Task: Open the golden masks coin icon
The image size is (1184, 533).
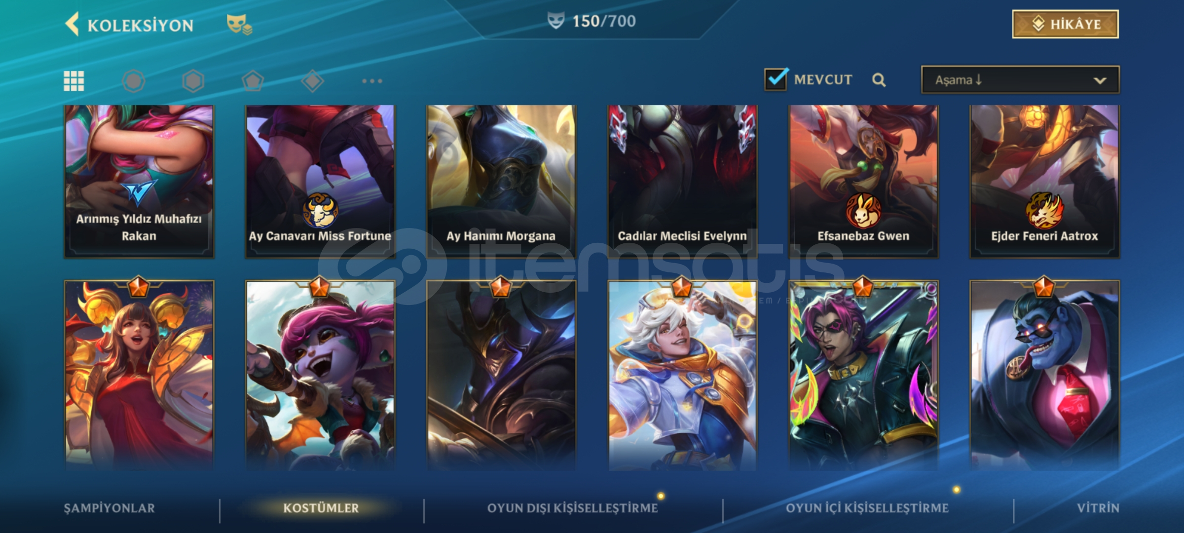Action: (x=239, y=25)
